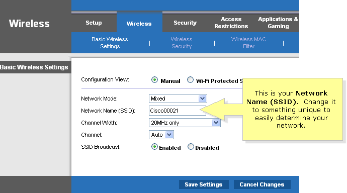The height and width of the screenshot is (193, 347).
Task: Select Disabled for SSID Broadcast
Action: coord(191,147)
